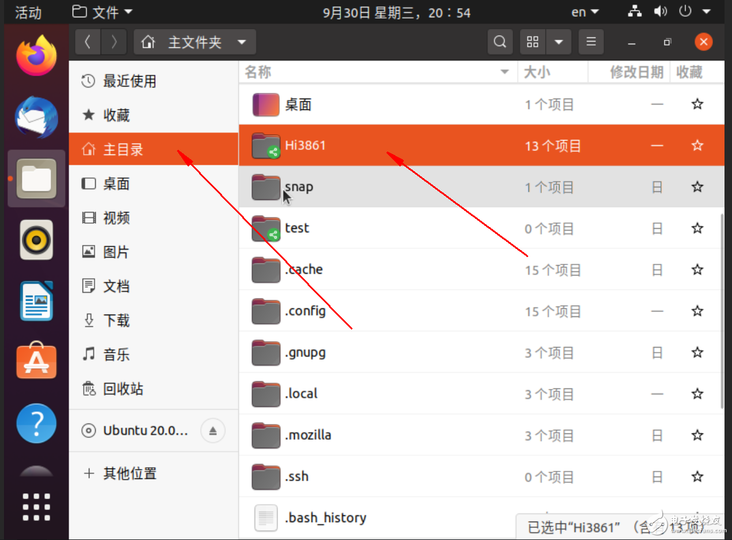Image resolution: width=732 pixels, height=540 pixels.
Task: Open Ubuntu Software from the dock
Action: click(x=36, y=361)
